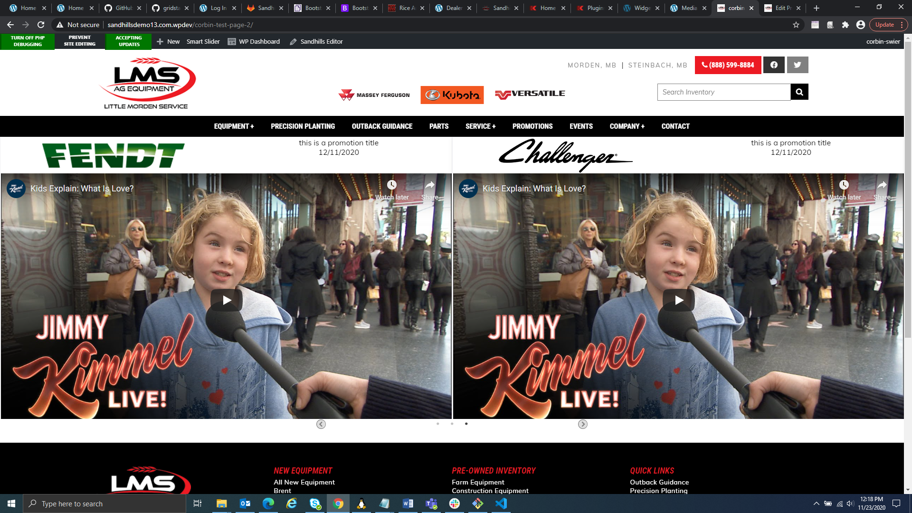
Task: Open Microsoft Teams from the taskbar
Action: (431, 503)
